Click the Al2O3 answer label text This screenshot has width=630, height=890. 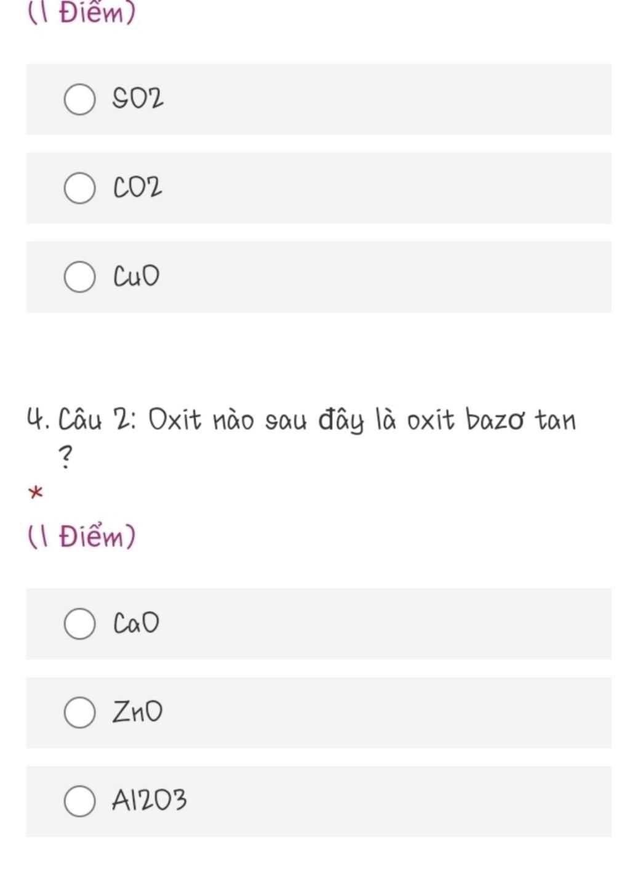coord(149,800)
